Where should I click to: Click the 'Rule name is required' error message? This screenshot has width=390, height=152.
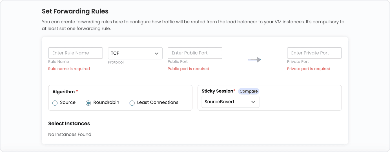point(69,69)
